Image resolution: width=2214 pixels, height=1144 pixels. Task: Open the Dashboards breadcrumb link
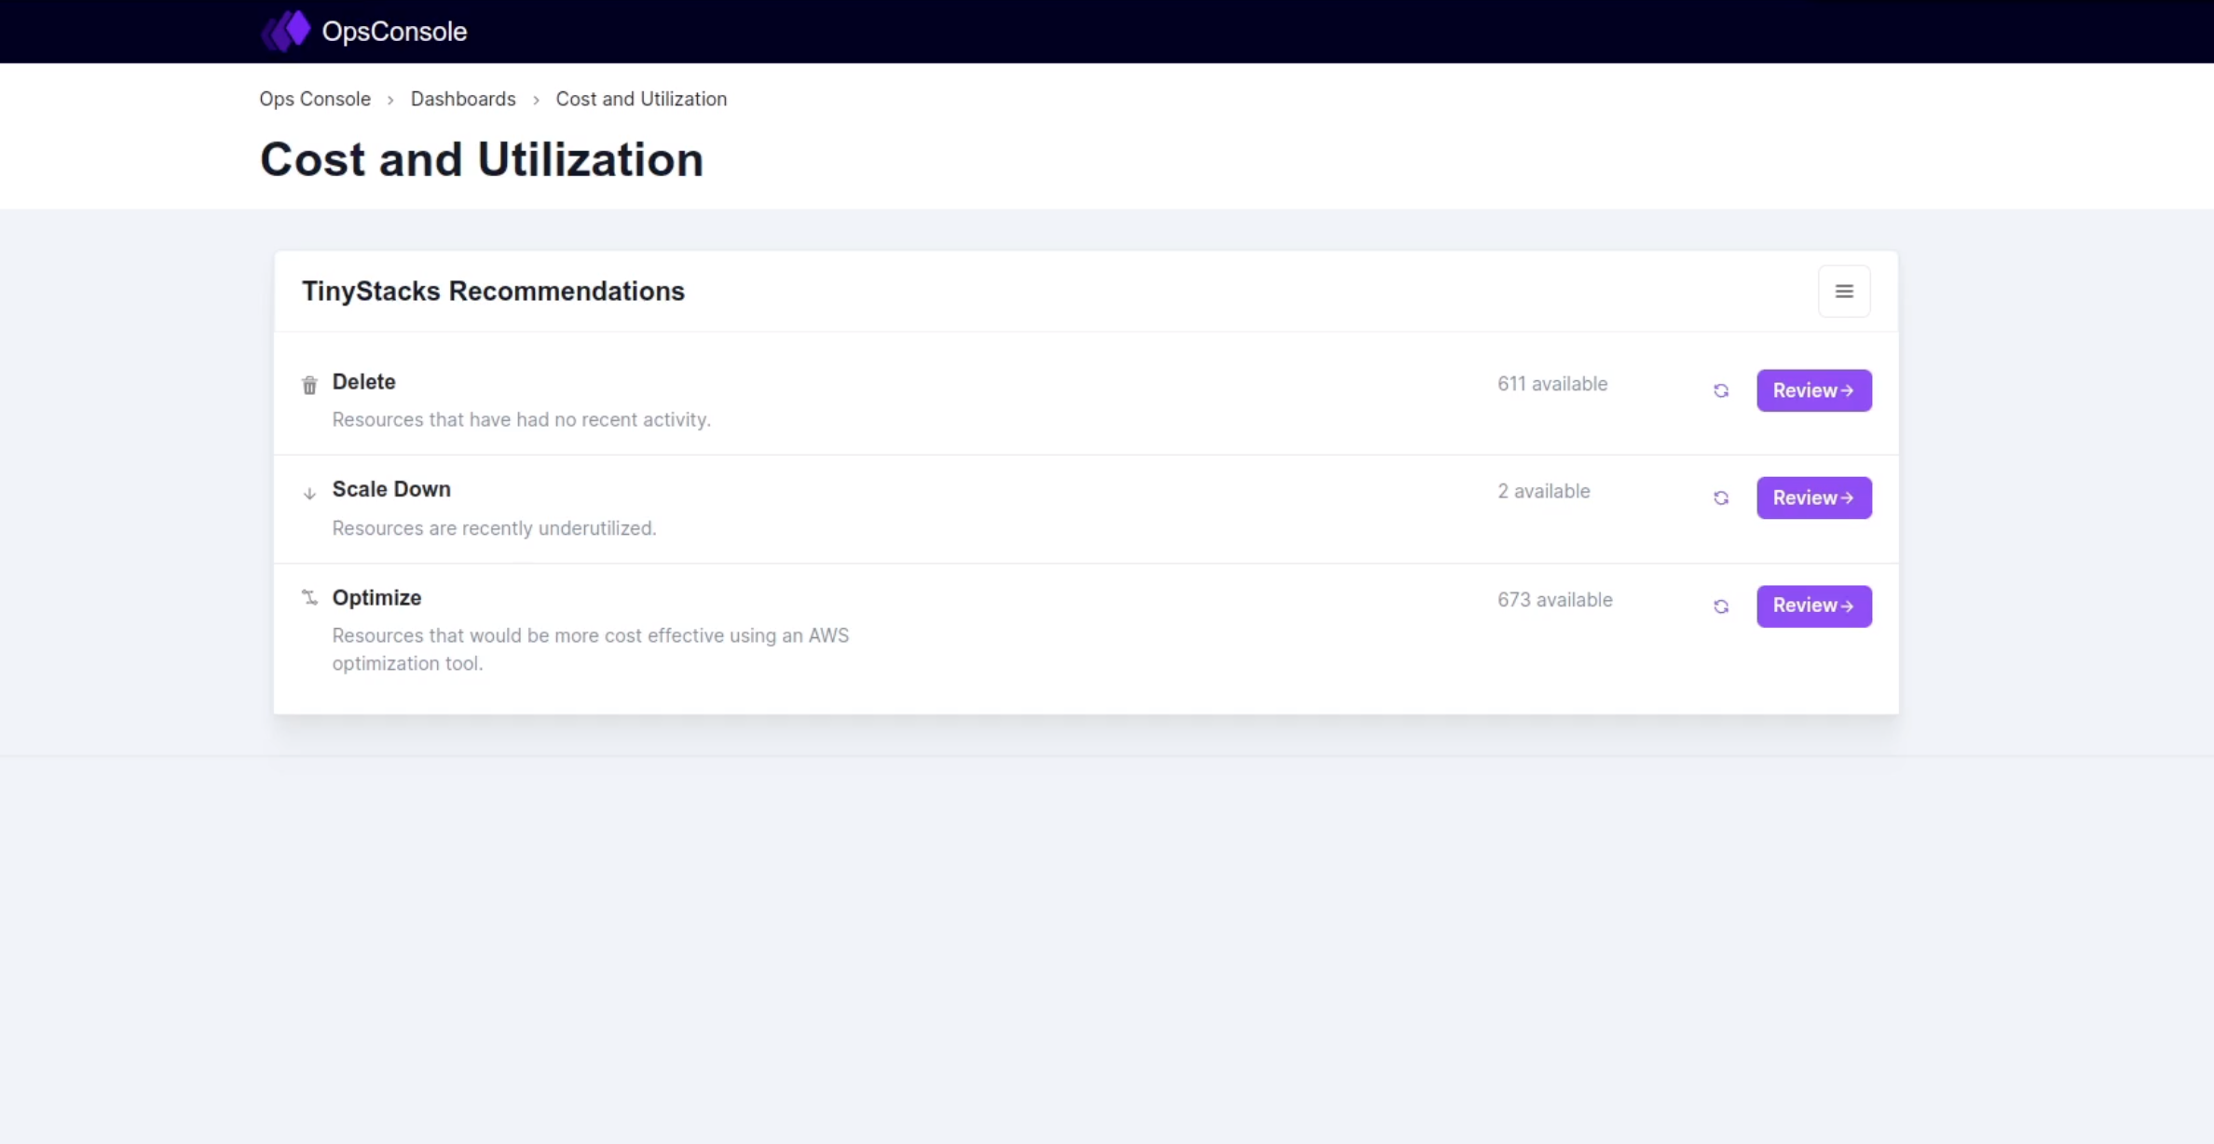[463, 99]
